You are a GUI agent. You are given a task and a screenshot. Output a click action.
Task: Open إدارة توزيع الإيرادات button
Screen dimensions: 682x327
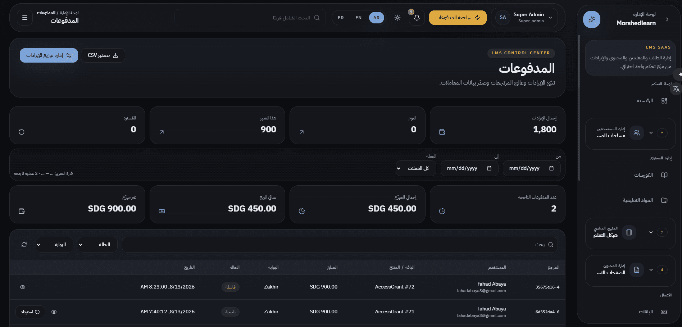point(49,55)
